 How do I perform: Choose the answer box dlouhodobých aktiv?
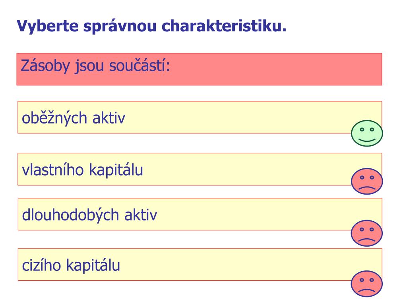coord(200,214)
